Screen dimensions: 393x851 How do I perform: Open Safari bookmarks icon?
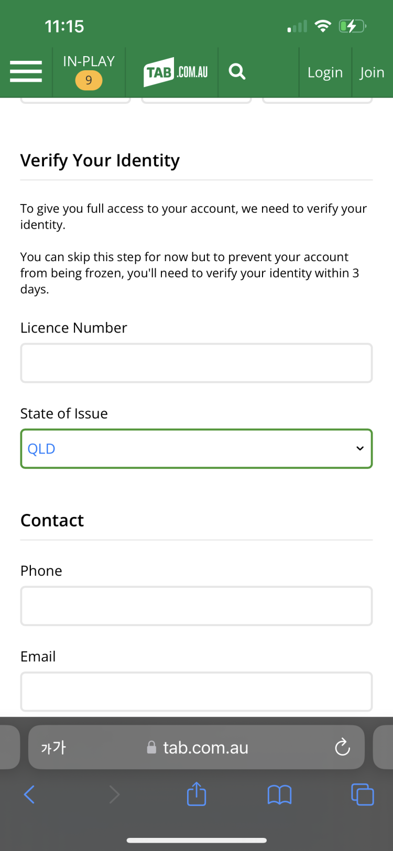click(279, 794)
